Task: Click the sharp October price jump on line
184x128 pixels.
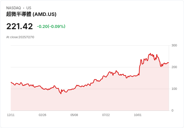Action: [x=140, y=67]
